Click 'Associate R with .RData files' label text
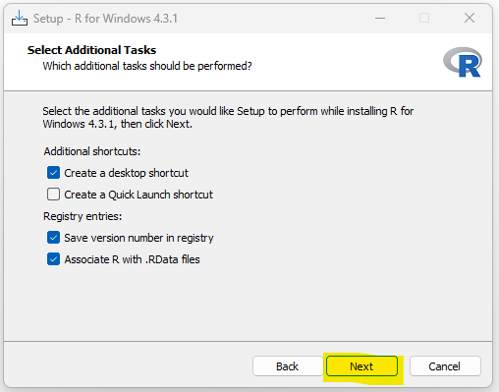The image size is (499, 392). pyautogui.click(x=132, y=259)
